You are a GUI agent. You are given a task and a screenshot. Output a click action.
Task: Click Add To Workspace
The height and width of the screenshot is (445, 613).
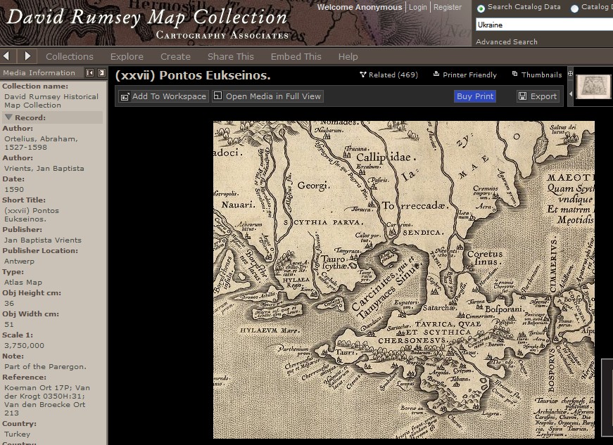163,96
